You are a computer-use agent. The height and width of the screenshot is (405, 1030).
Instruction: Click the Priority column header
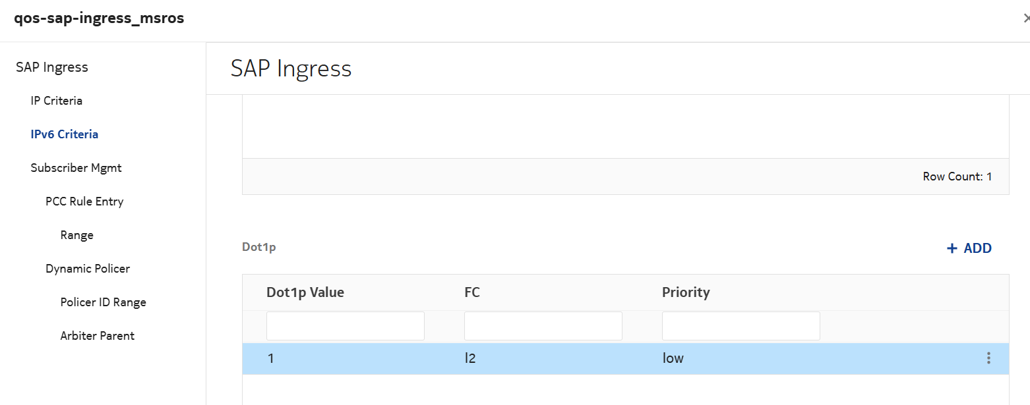coord(686,292)
